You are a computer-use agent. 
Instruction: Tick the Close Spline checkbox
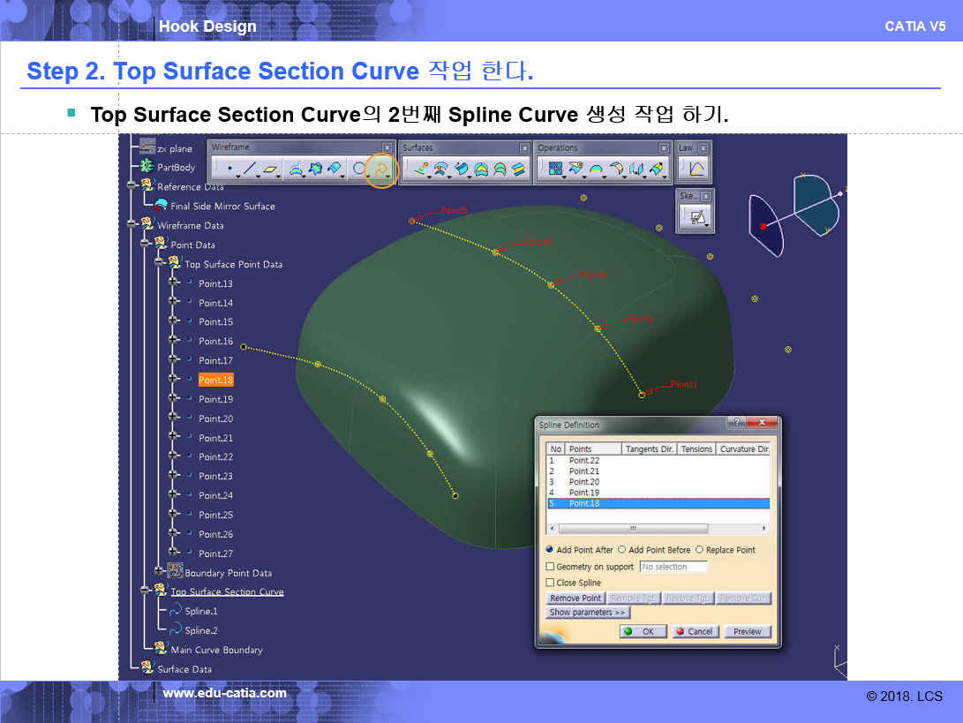click(551, 583)
